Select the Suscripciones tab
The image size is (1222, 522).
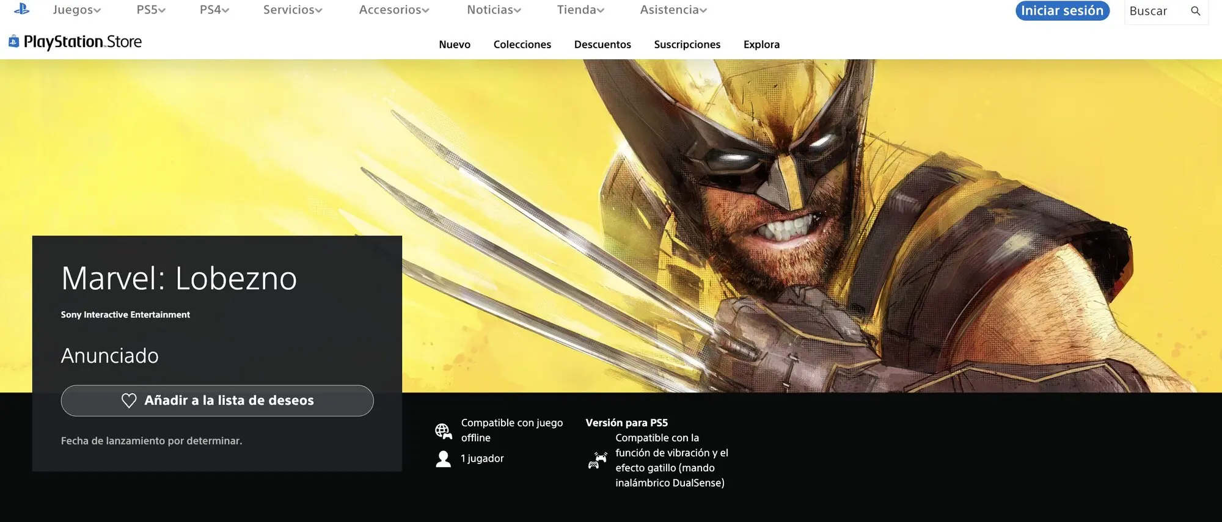(x=687, y=45)
